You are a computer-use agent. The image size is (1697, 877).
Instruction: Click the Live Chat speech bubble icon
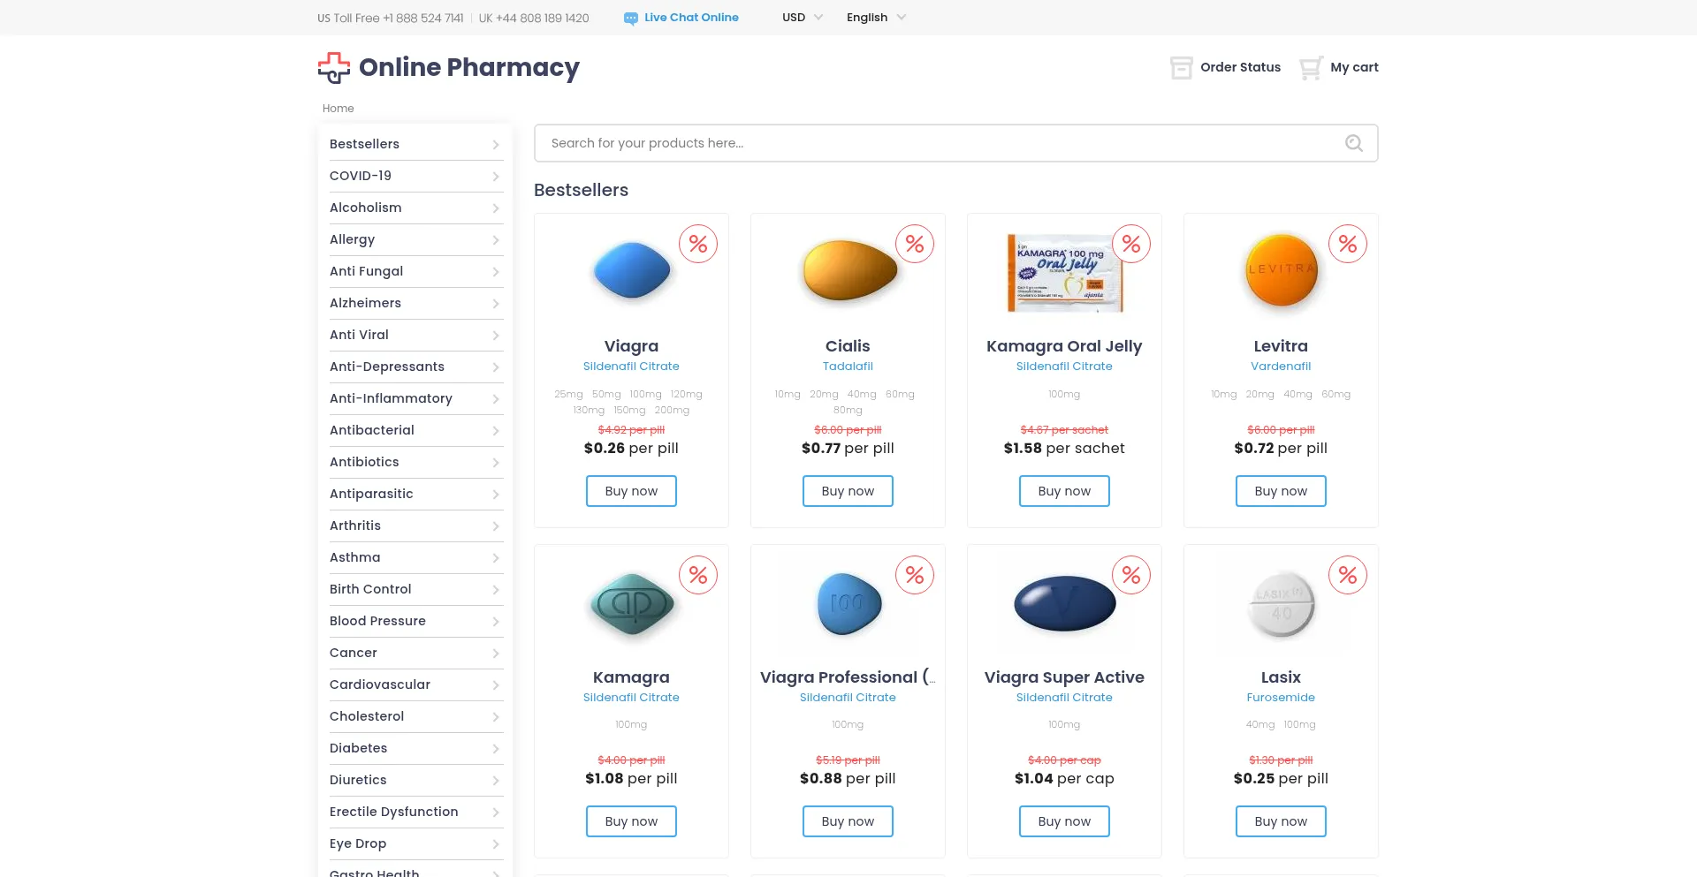pos(630,19)
